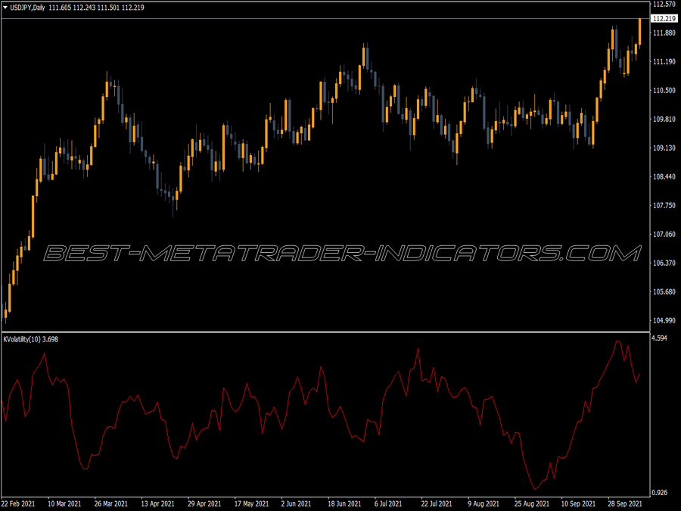
Task: Click the 22 Feb 2021 date label
Action: (x=18, y=504)
